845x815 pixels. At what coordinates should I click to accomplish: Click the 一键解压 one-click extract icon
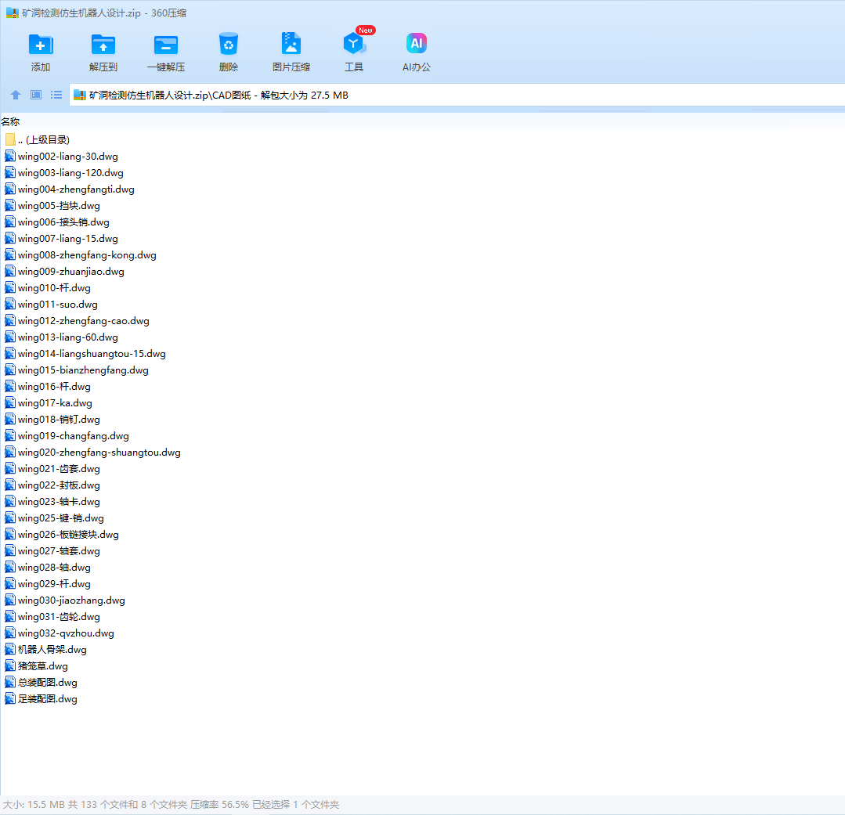pos(166,45)
